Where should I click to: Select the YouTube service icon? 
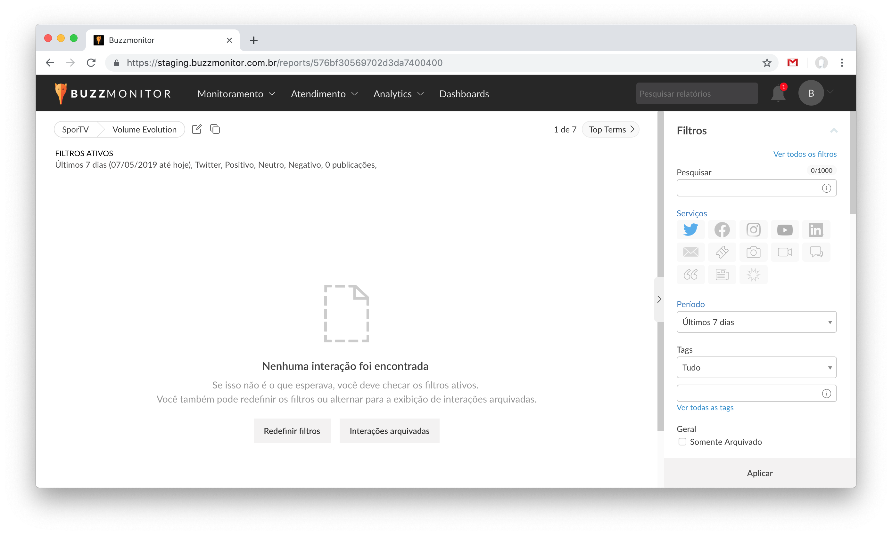pos(784,230)
